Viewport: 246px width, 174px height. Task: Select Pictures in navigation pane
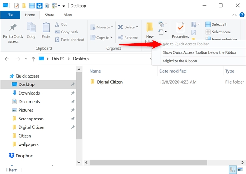point(26,110)
